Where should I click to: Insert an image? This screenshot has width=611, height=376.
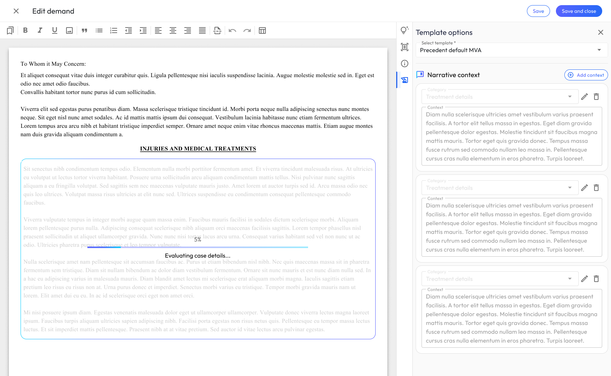coord(69,30)
